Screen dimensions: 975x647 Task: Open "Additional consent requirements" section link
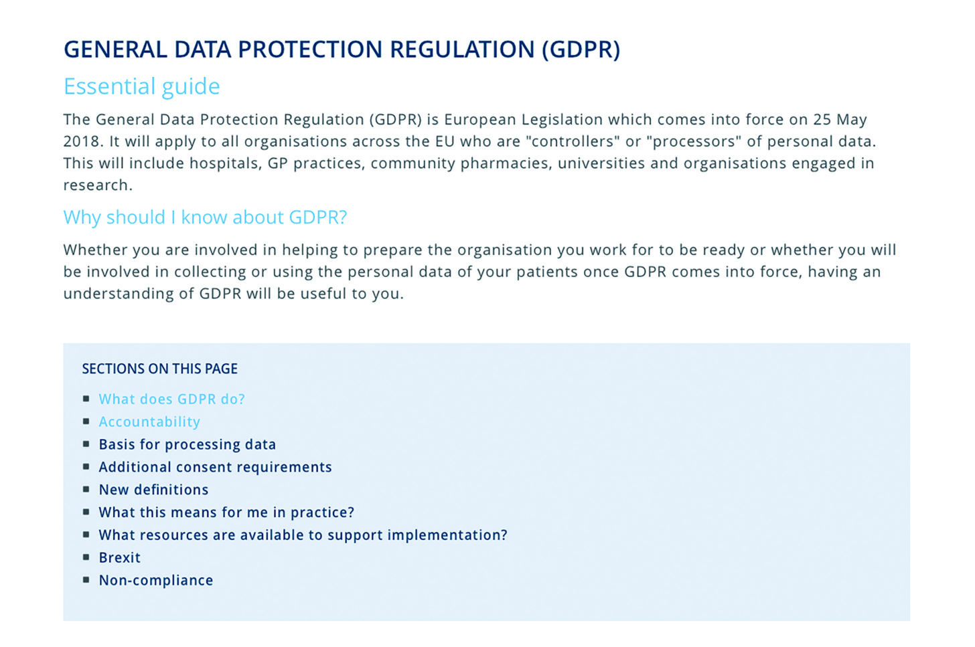tap(215, 468)
